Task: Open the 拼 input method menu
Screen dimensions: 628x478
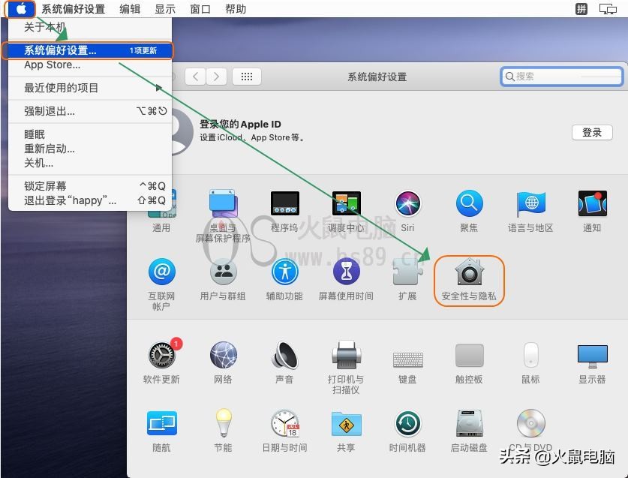Action: [581, 9]
